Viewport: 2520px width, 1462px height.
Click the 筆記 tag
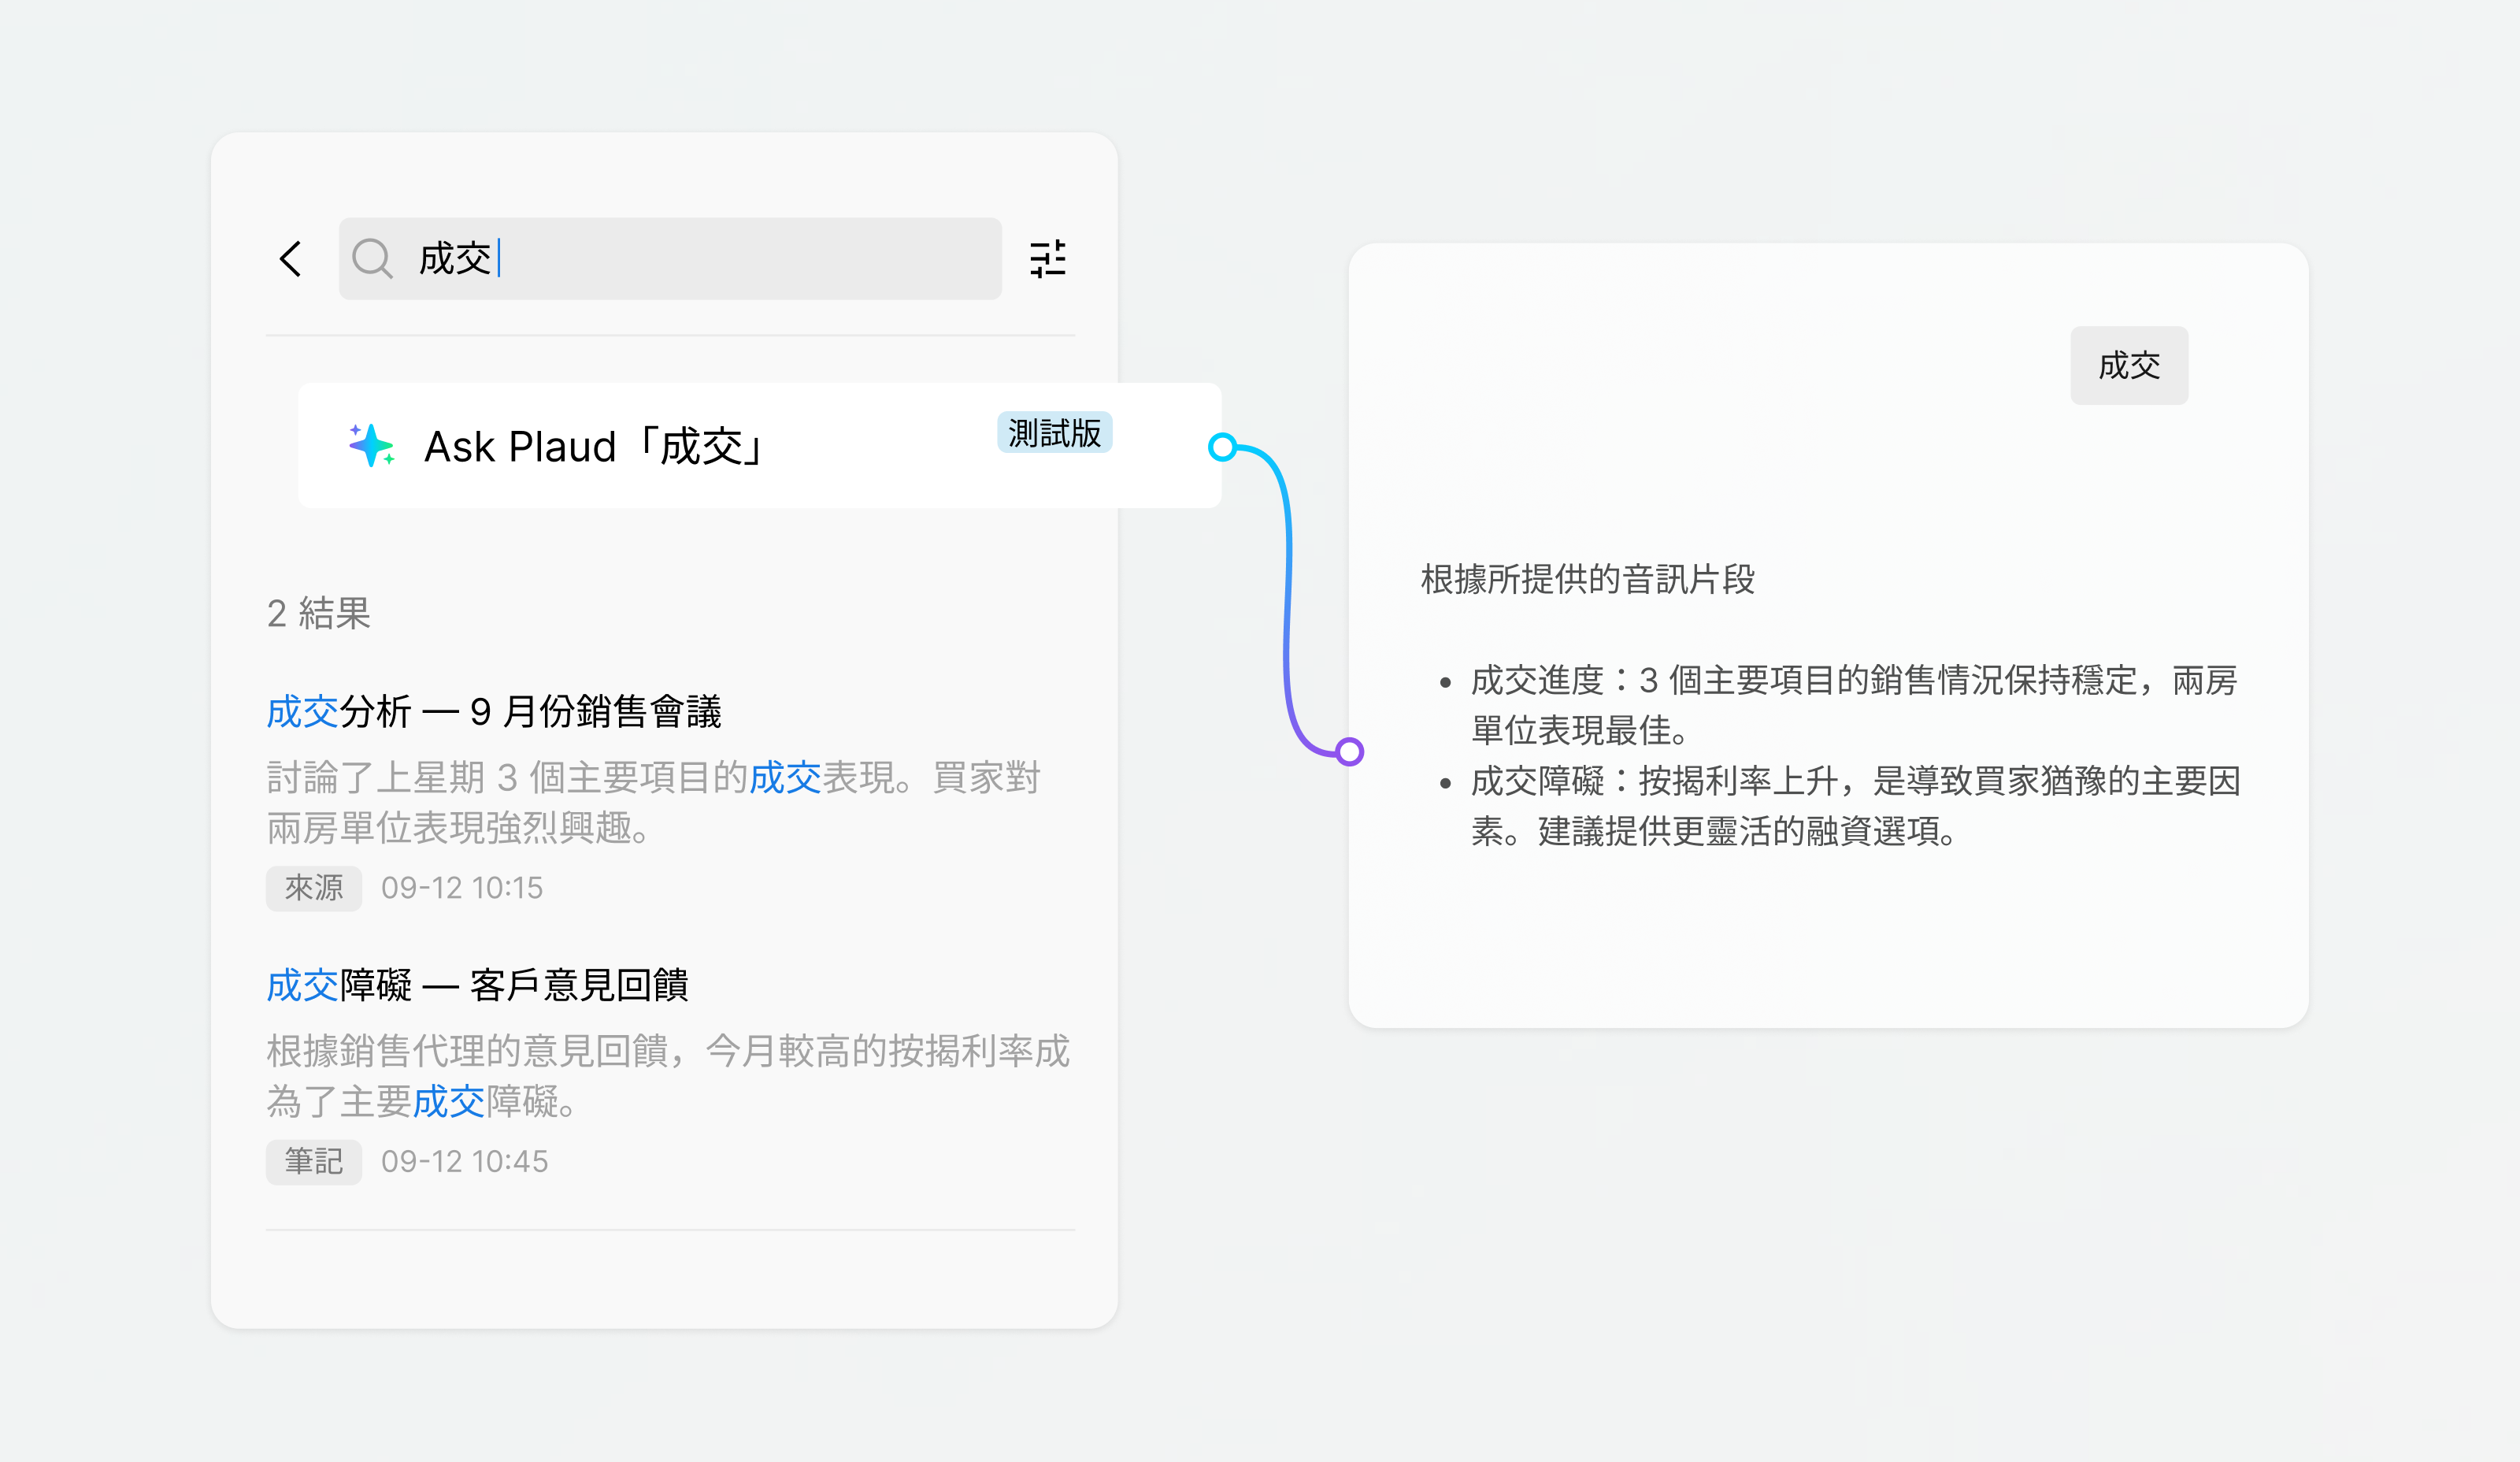(313, 1161)
